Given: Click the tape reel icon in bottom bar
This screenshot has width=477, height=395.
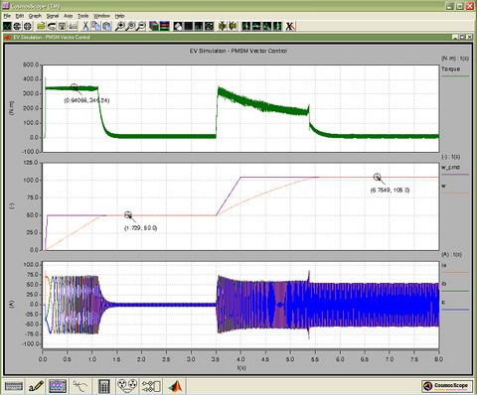Looking at the screenshot, I should click(127, 386).
